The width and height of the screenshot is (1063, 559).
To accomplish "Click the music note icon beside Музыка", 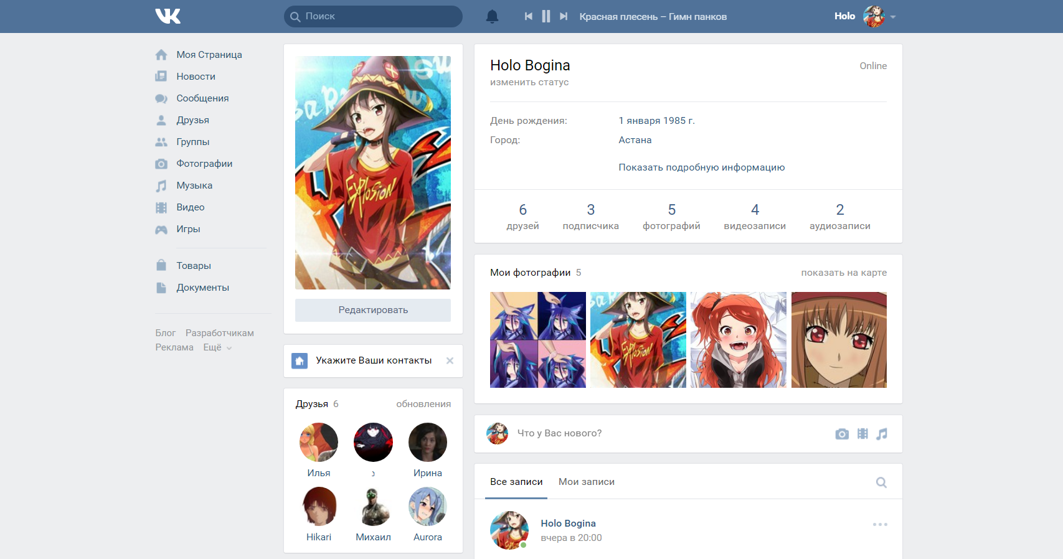I will click(161, 186).
